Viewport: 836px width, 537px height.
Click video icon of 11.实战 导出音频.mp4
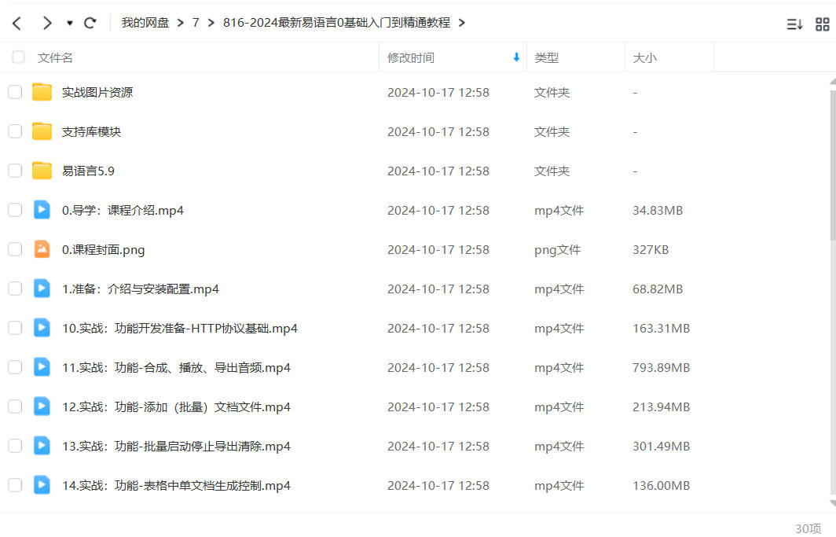42,367
